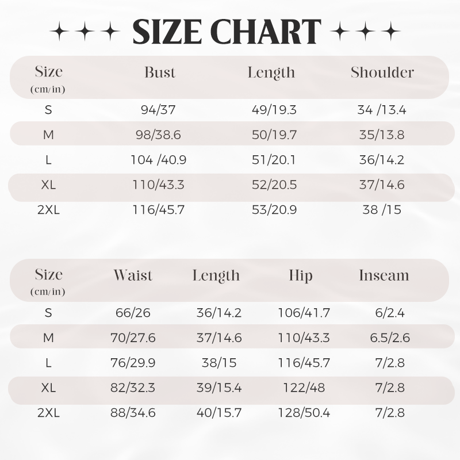This screenshot has width=460, height=460.
Task: Select the XL hip value 122/48
Action: click(x=304, y=388)
